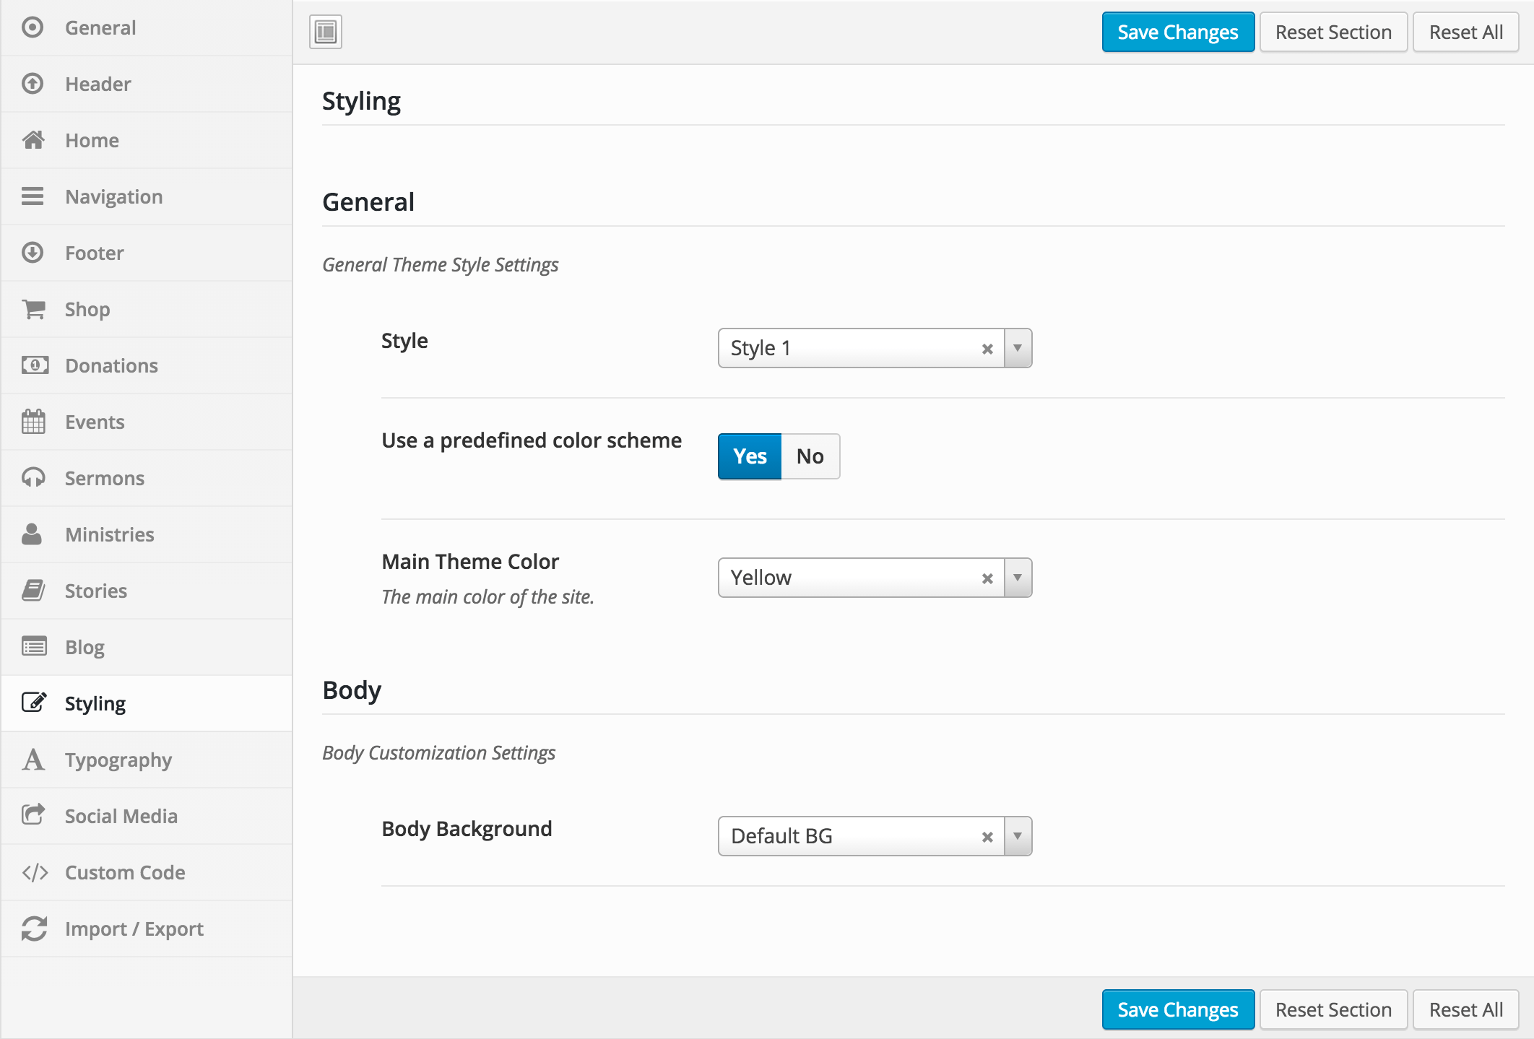1534x1039 pixels.
Task: Open the Body Background dropdown arrow
Action: click(x=1018, y=836)
